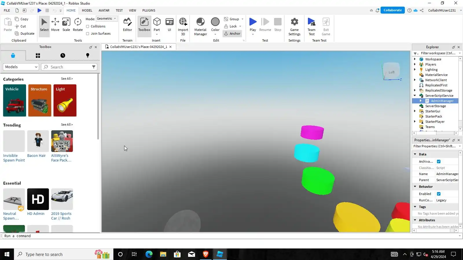Expand the AdminManager script node
The width and height of the screenshot is (463, 260).
[x=421, y=101]
